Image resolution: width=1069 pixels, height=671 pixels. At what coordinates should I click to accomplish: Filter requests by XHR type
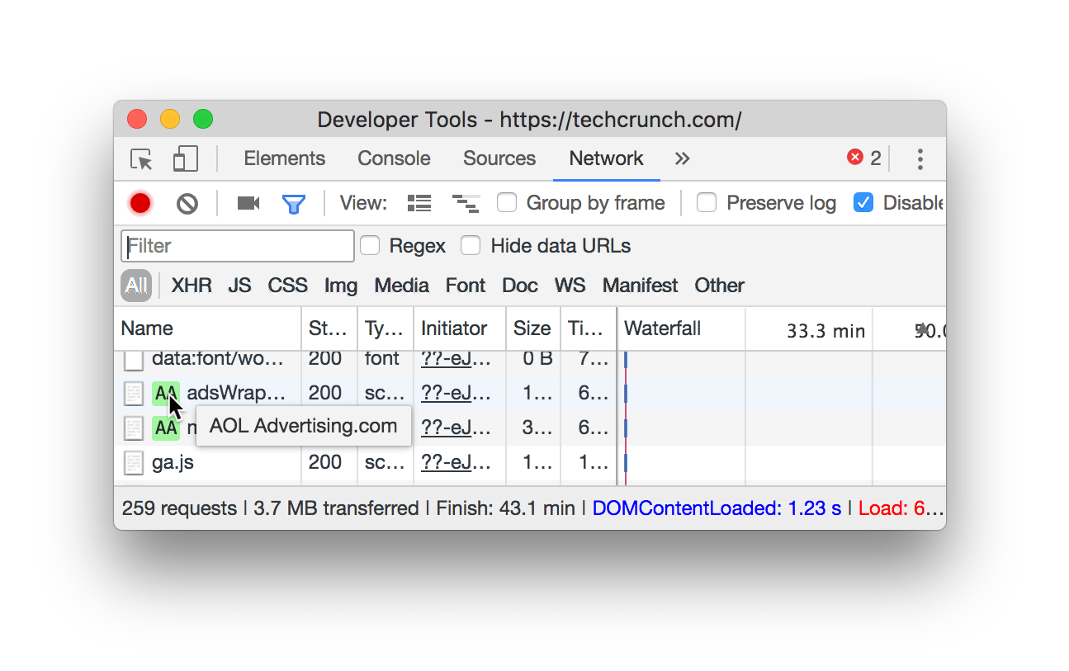point(192,286)
